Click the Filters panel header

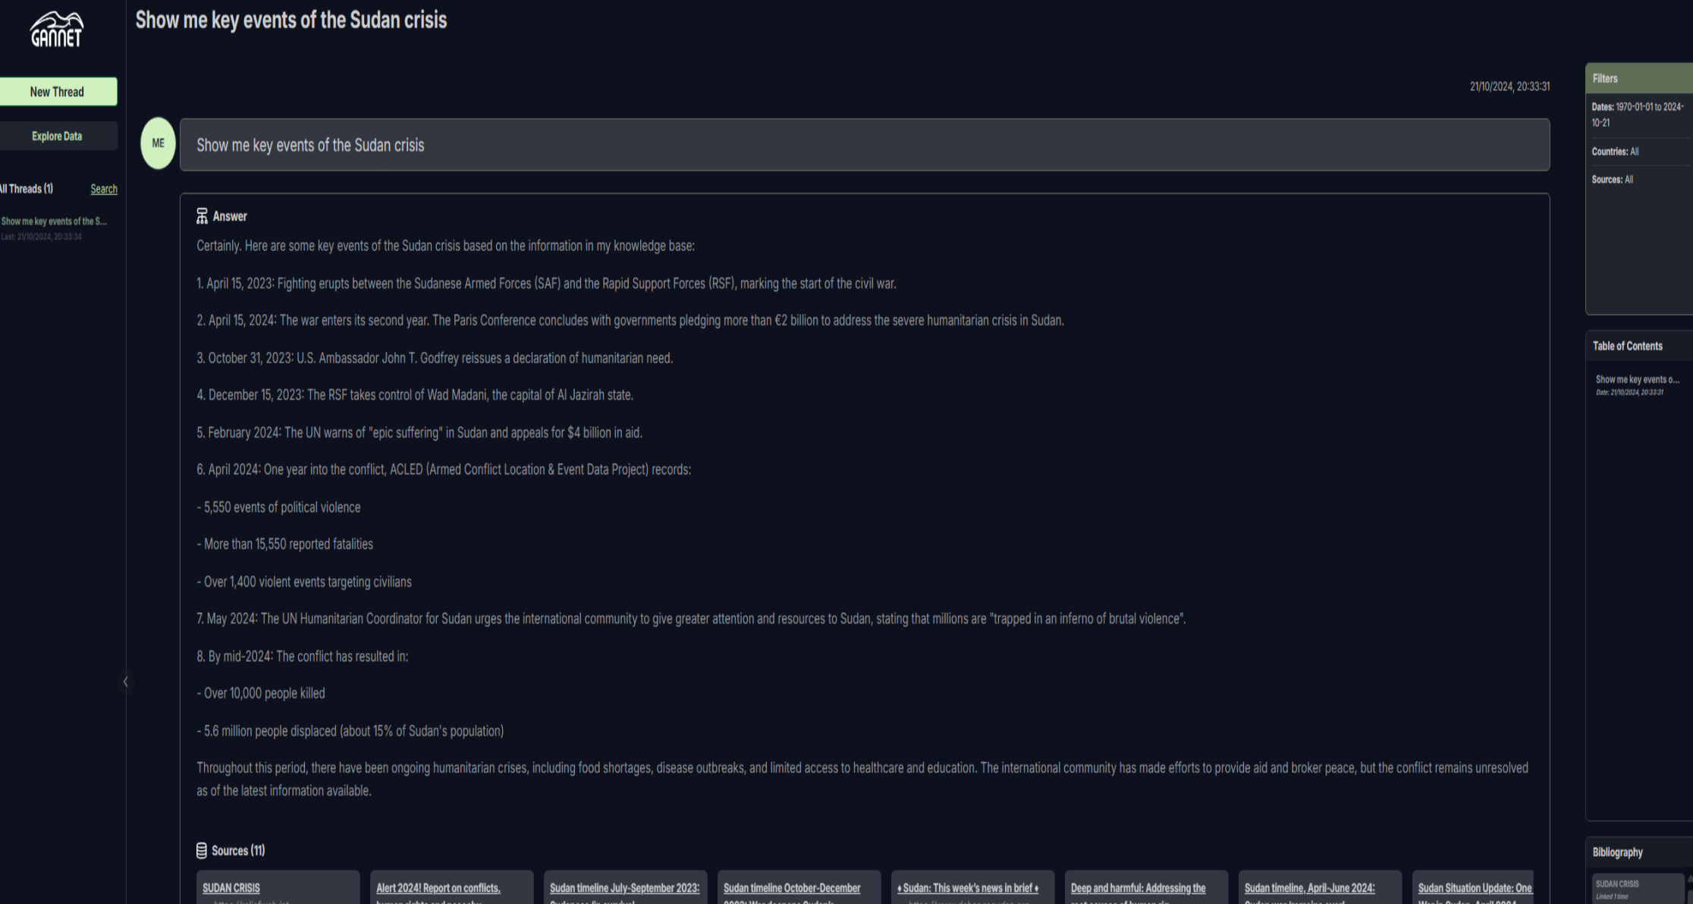tap(1639, 79)
